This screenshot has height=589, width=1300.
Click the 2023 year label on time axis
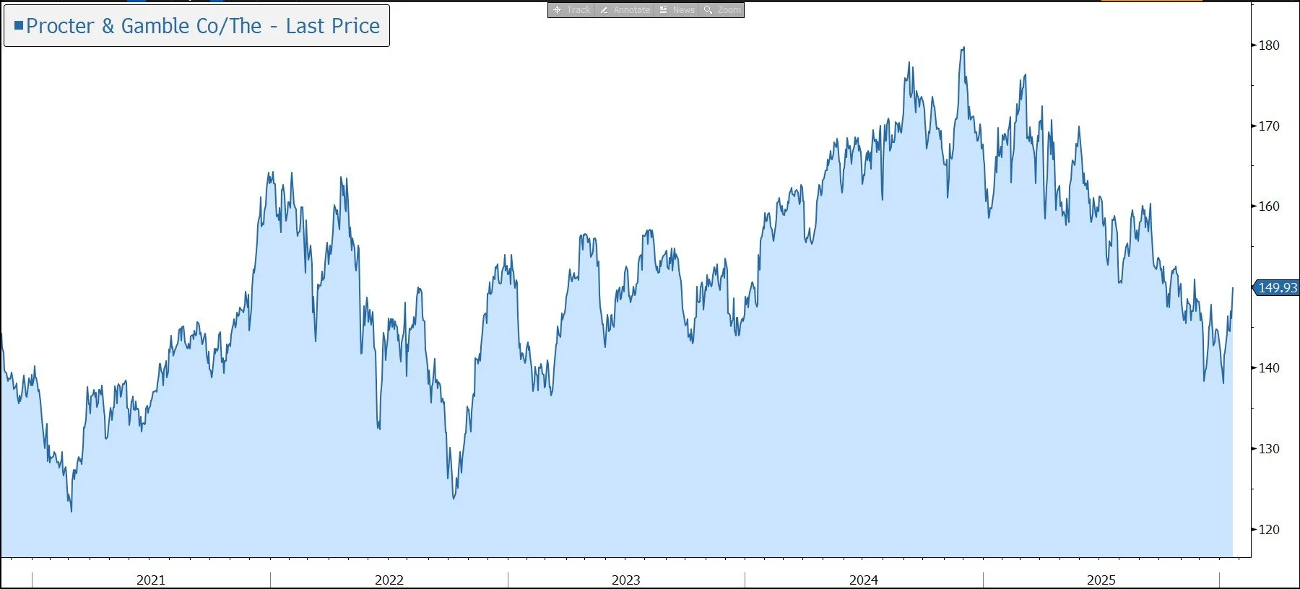pos(626,580)
